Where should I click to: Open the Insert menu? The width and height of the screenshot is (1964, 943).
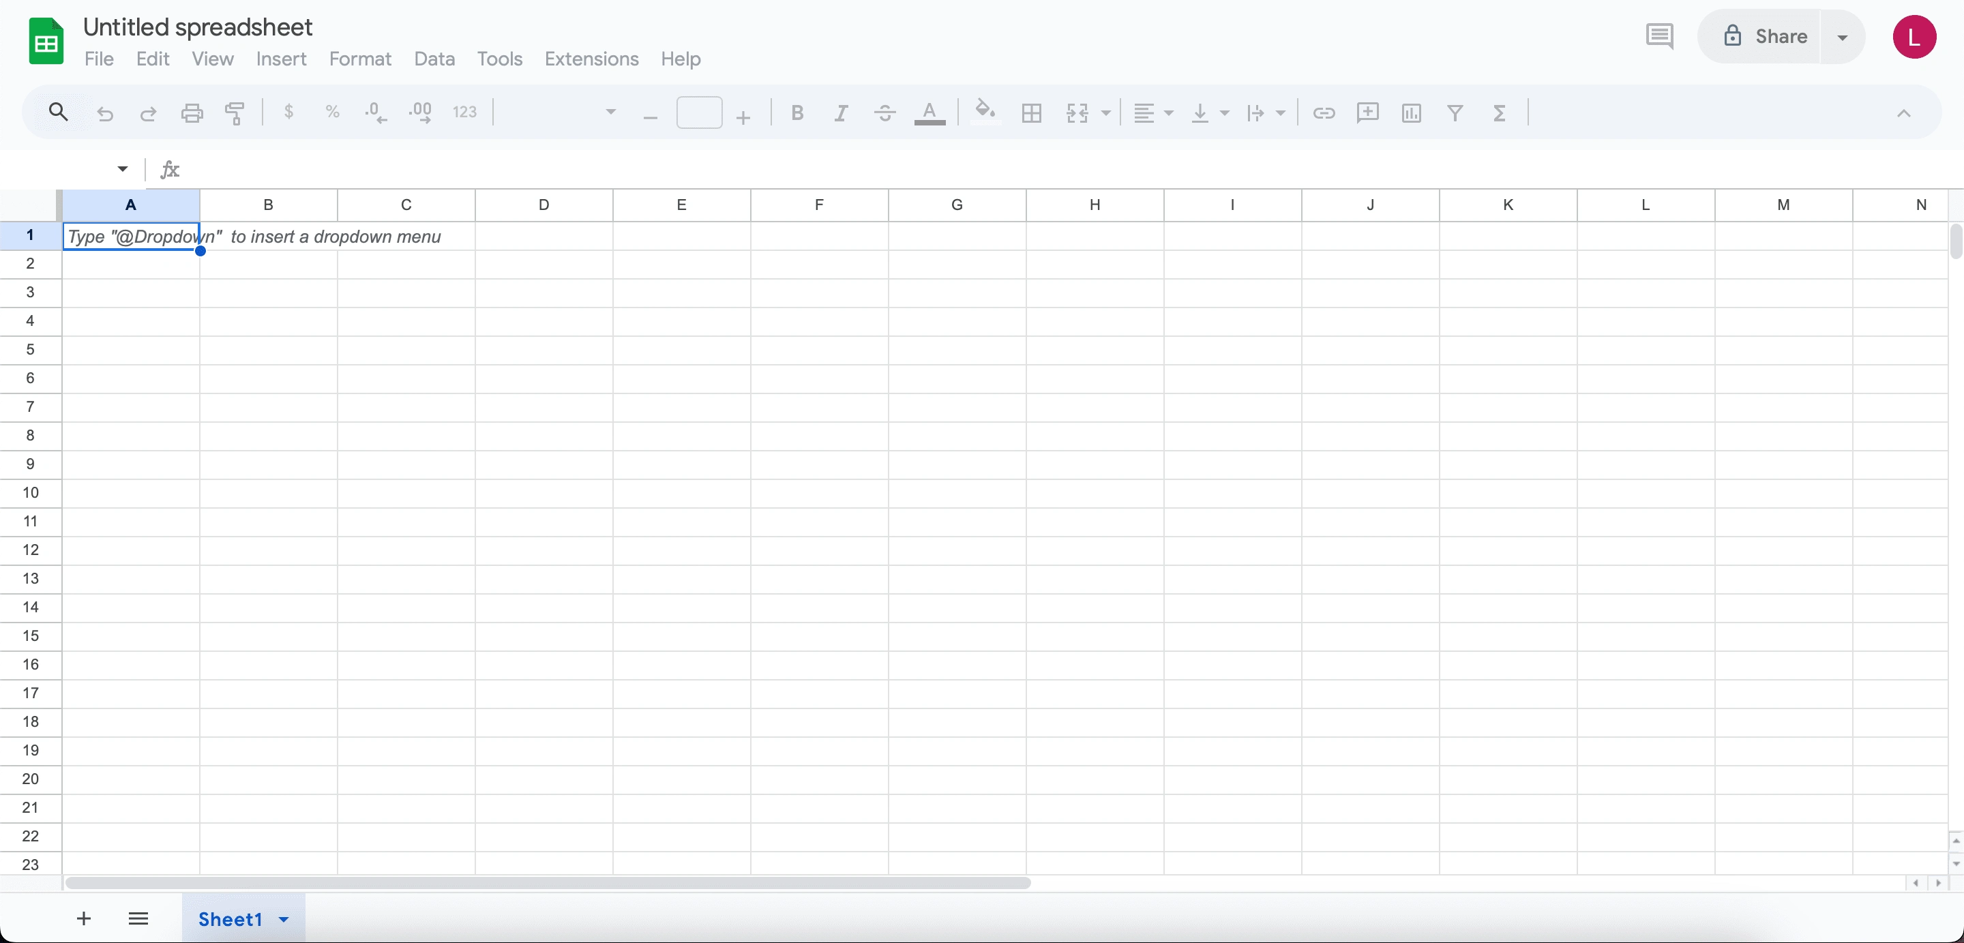pyautogui.click(x=280, y=59)
